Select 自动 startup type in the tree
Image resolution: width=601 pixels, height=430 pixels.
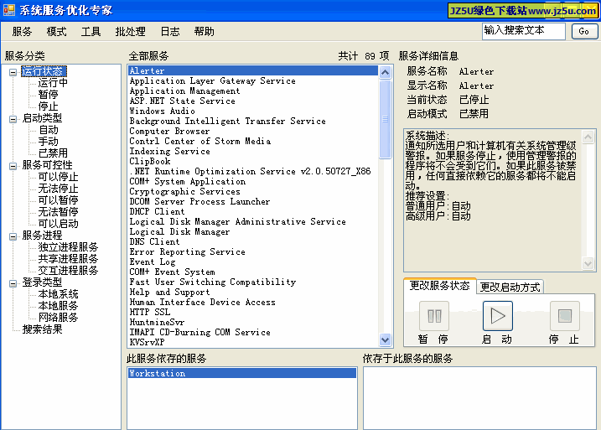tap(49, 130)
